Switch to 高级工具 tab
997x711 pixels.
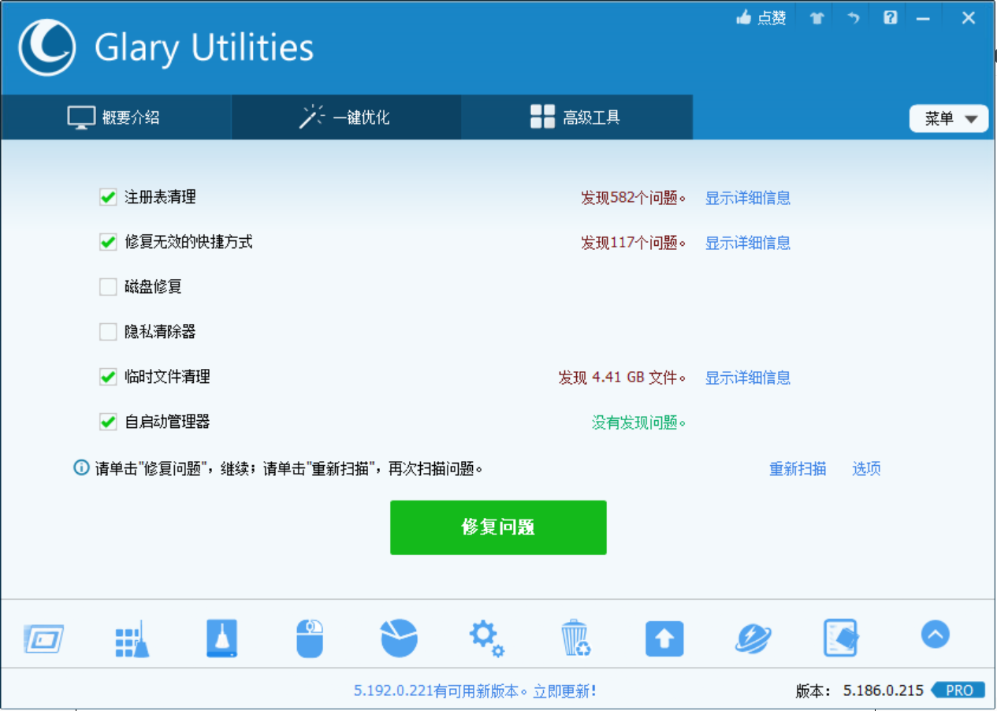577,117
